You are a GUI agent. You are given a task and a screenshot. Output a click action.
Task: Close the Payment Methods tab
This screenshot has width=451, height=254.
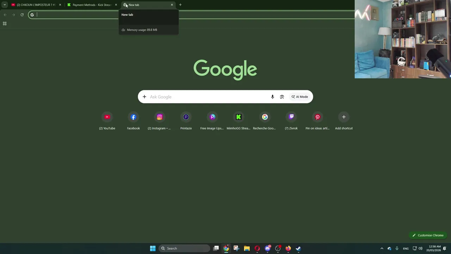click(x=116, y=5)
